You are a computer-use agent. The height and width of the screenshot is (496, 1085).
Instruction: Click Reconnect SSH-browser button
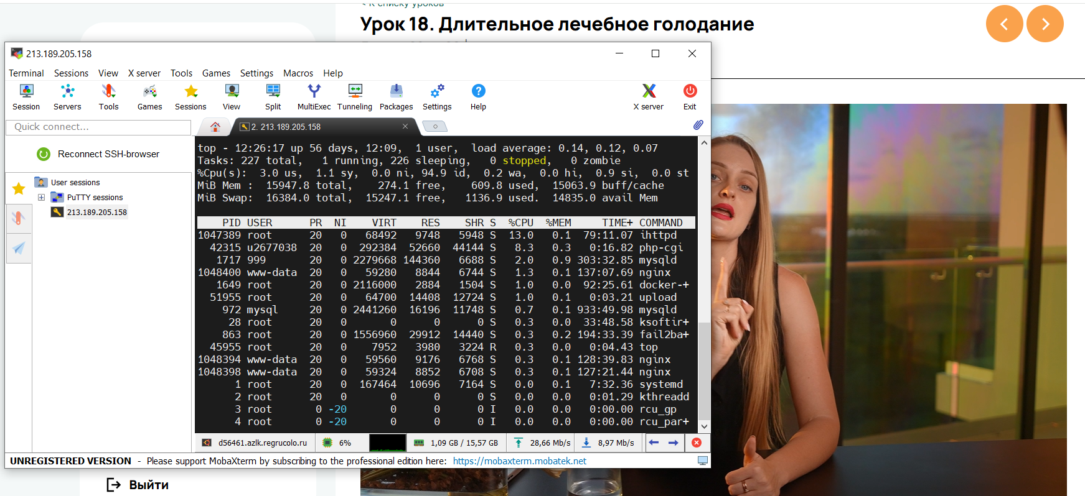point(98,154)
